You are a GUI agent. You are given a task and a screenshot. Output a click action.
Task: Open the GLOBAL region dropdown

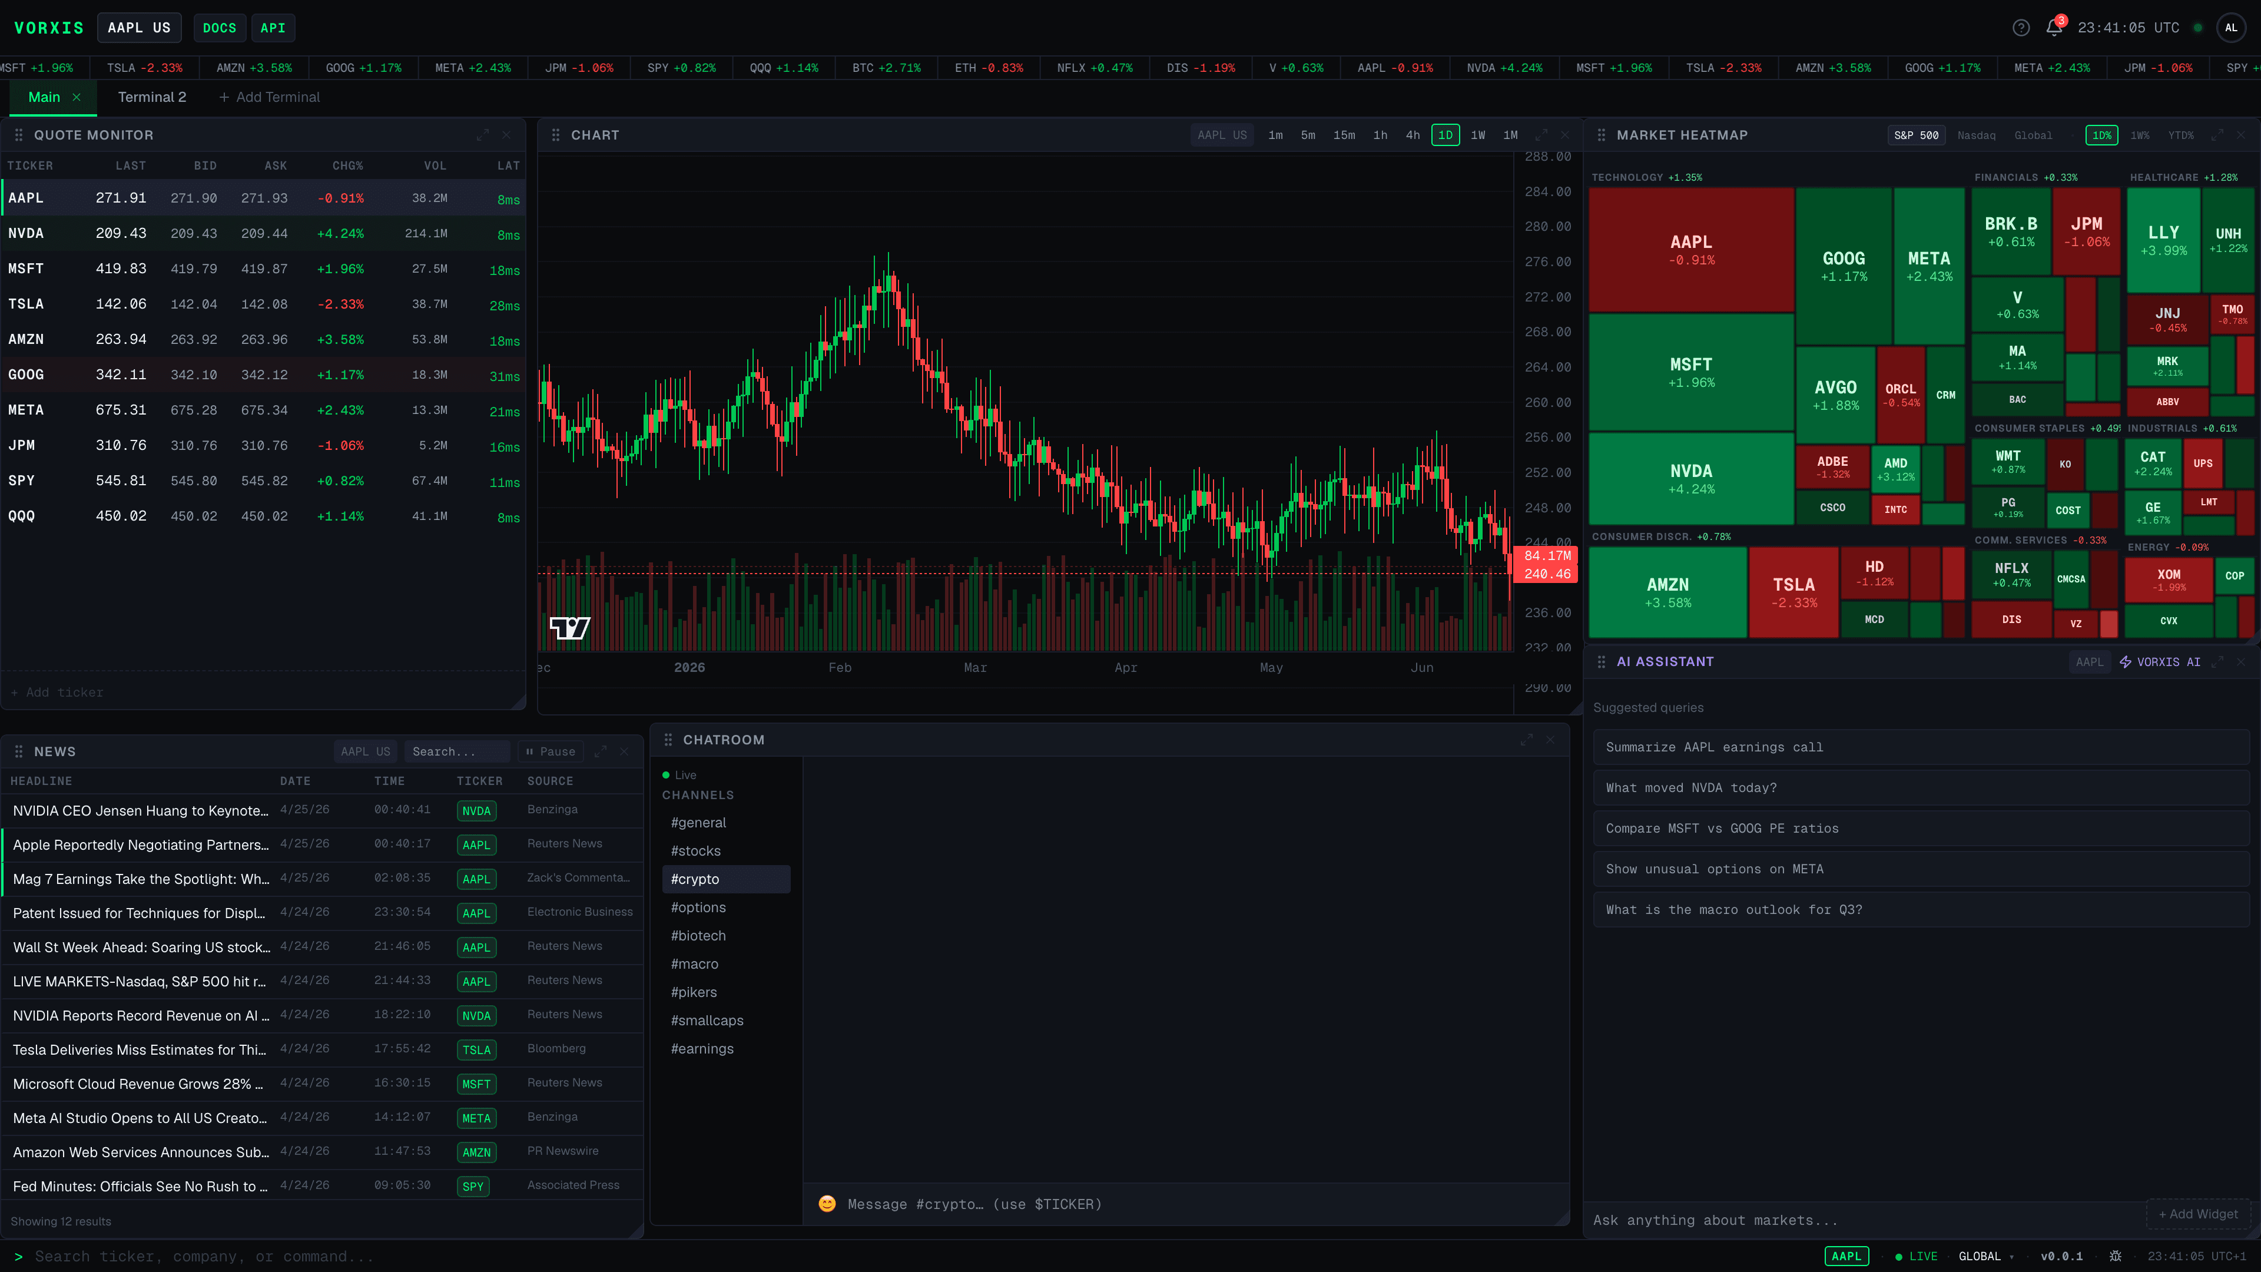point(1986,1256)
